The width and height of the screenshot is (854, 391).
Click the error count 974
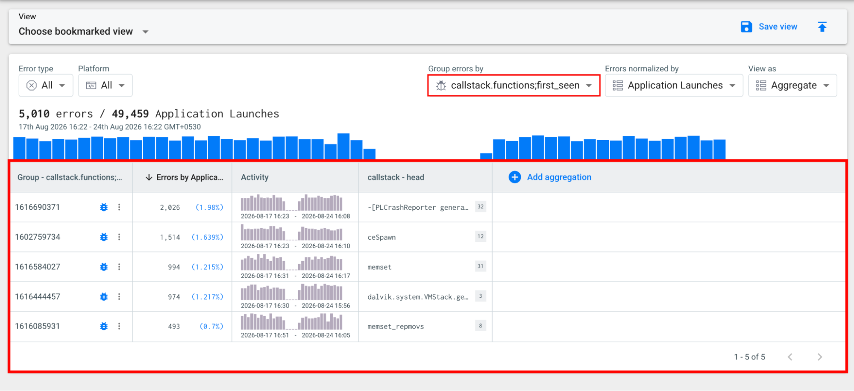coord(174,297)
